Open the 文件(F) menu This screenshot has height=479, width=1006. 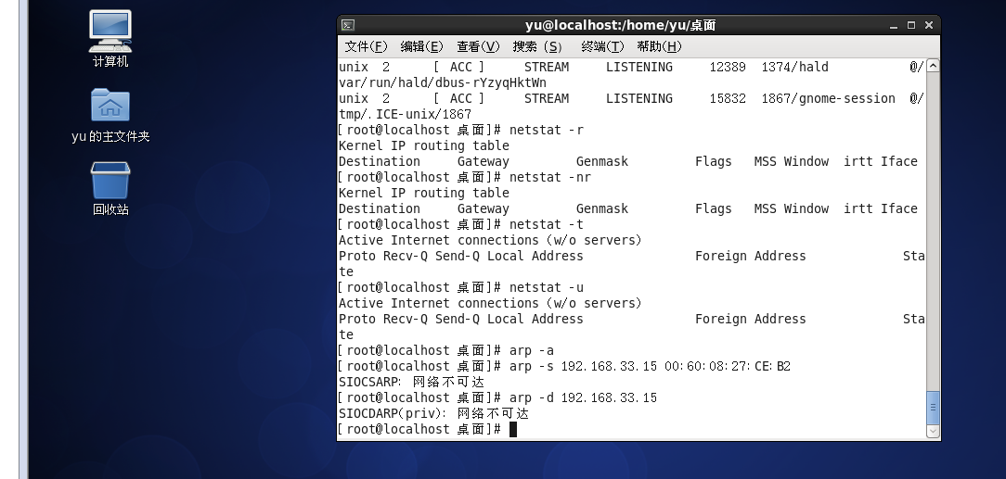pos(367,46)
